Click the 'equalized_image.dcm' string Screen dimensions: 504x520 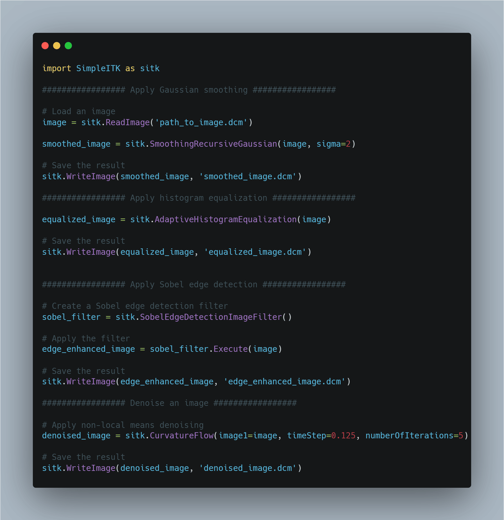coord(255,252)
